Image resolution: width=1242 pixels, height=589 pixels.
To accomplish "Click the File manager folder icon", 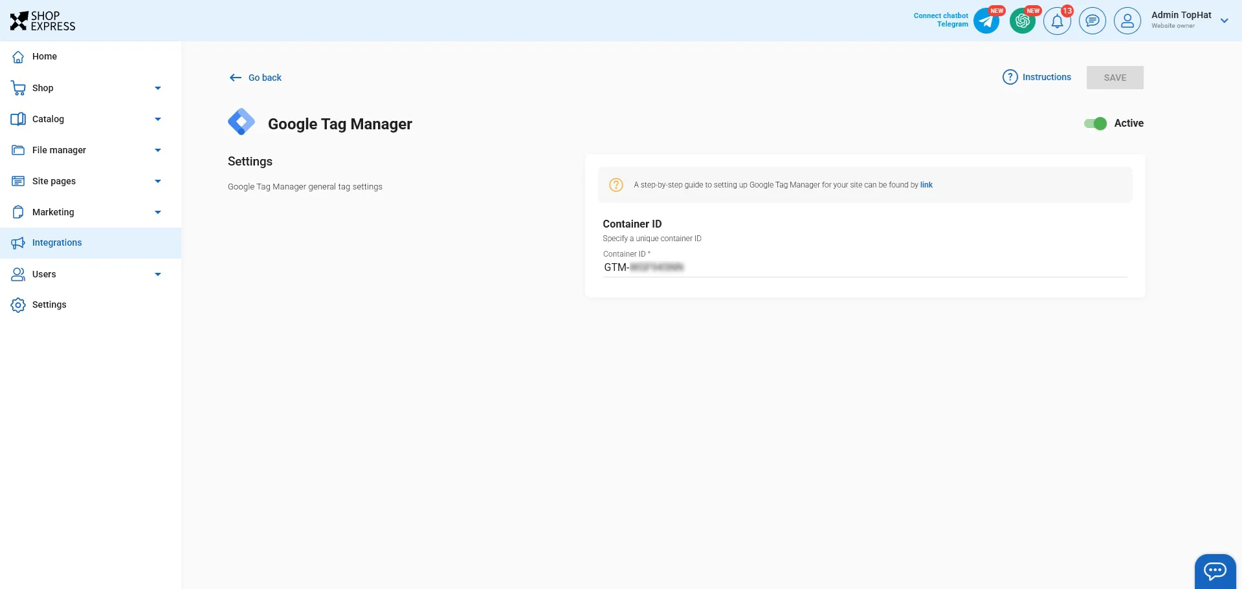I will pyautogui.click(x=18, y=150).
